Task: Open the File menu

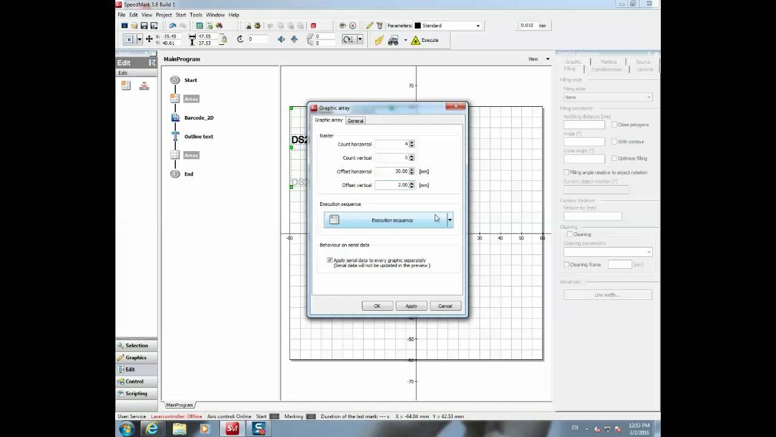Action: (x=121, y=15)
